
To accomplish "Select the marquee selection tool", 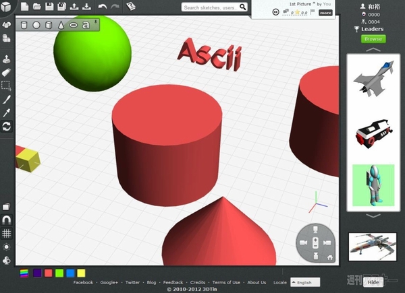I will pos(7,86).
